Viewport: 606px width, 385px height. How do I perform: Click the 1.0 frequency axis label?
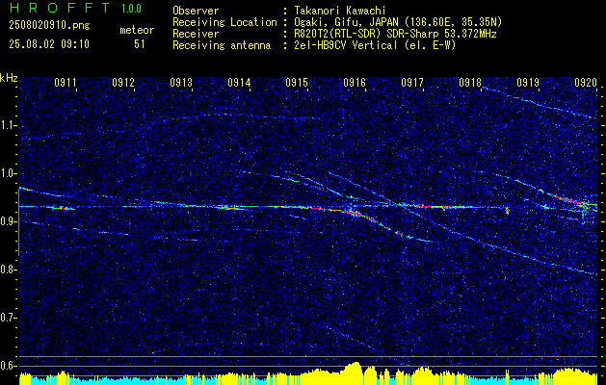(9, 173)
